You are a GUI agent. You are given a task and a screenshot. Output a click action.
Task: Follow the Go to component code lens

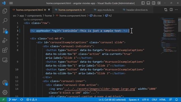[33, 20]
